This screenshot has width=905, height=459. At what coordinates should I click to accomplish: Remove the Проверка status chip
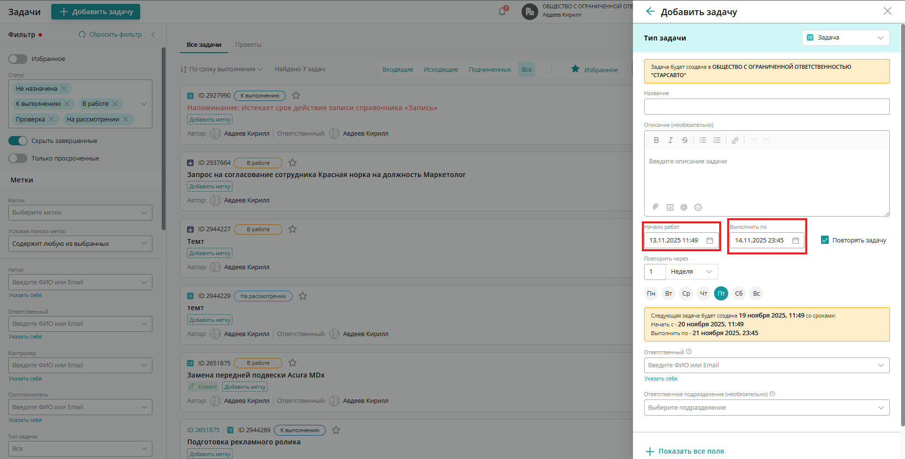pos(51,119)
